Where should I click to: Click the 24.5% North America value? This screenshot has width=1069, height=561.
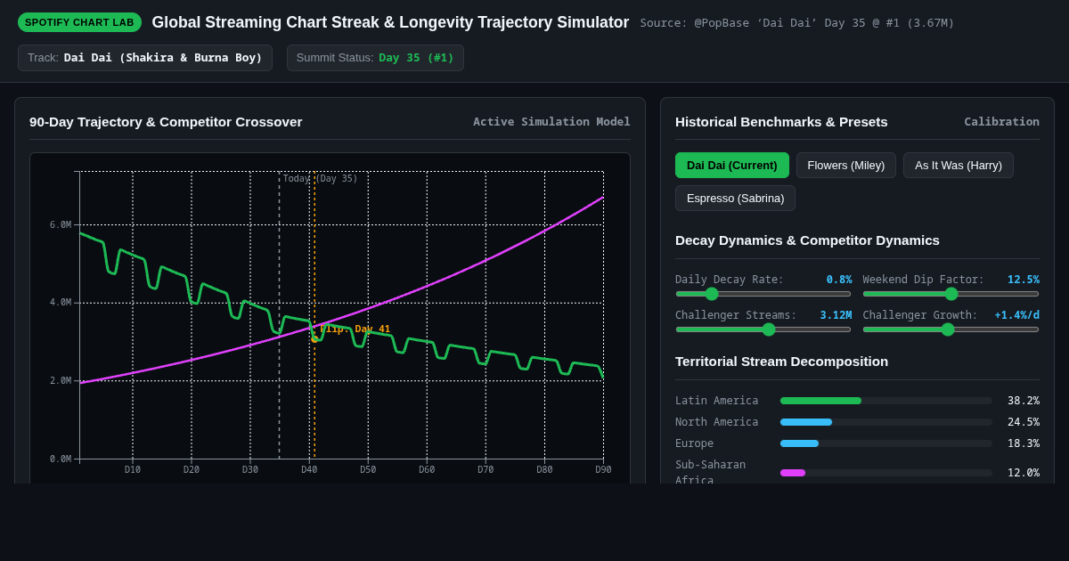(x=1023, y=422)
